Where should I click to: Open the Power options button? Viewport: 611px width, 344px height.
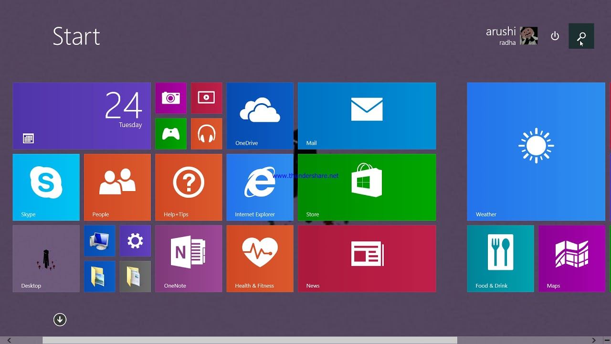click(555, 36)
